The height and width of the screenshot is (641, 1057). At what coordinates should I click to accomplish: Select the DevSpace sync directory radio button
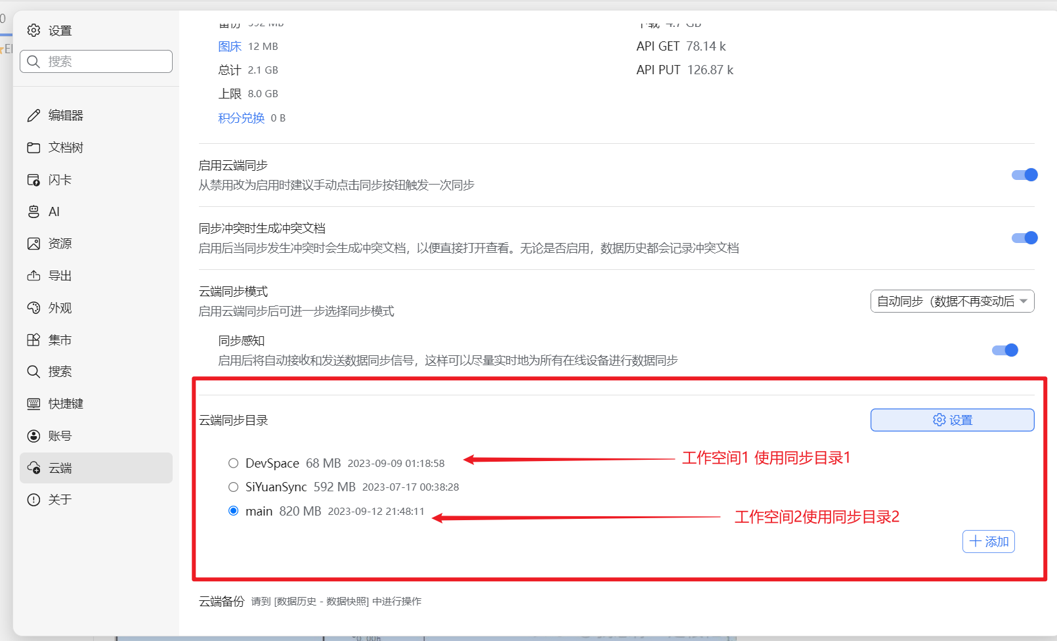[233, 464]
